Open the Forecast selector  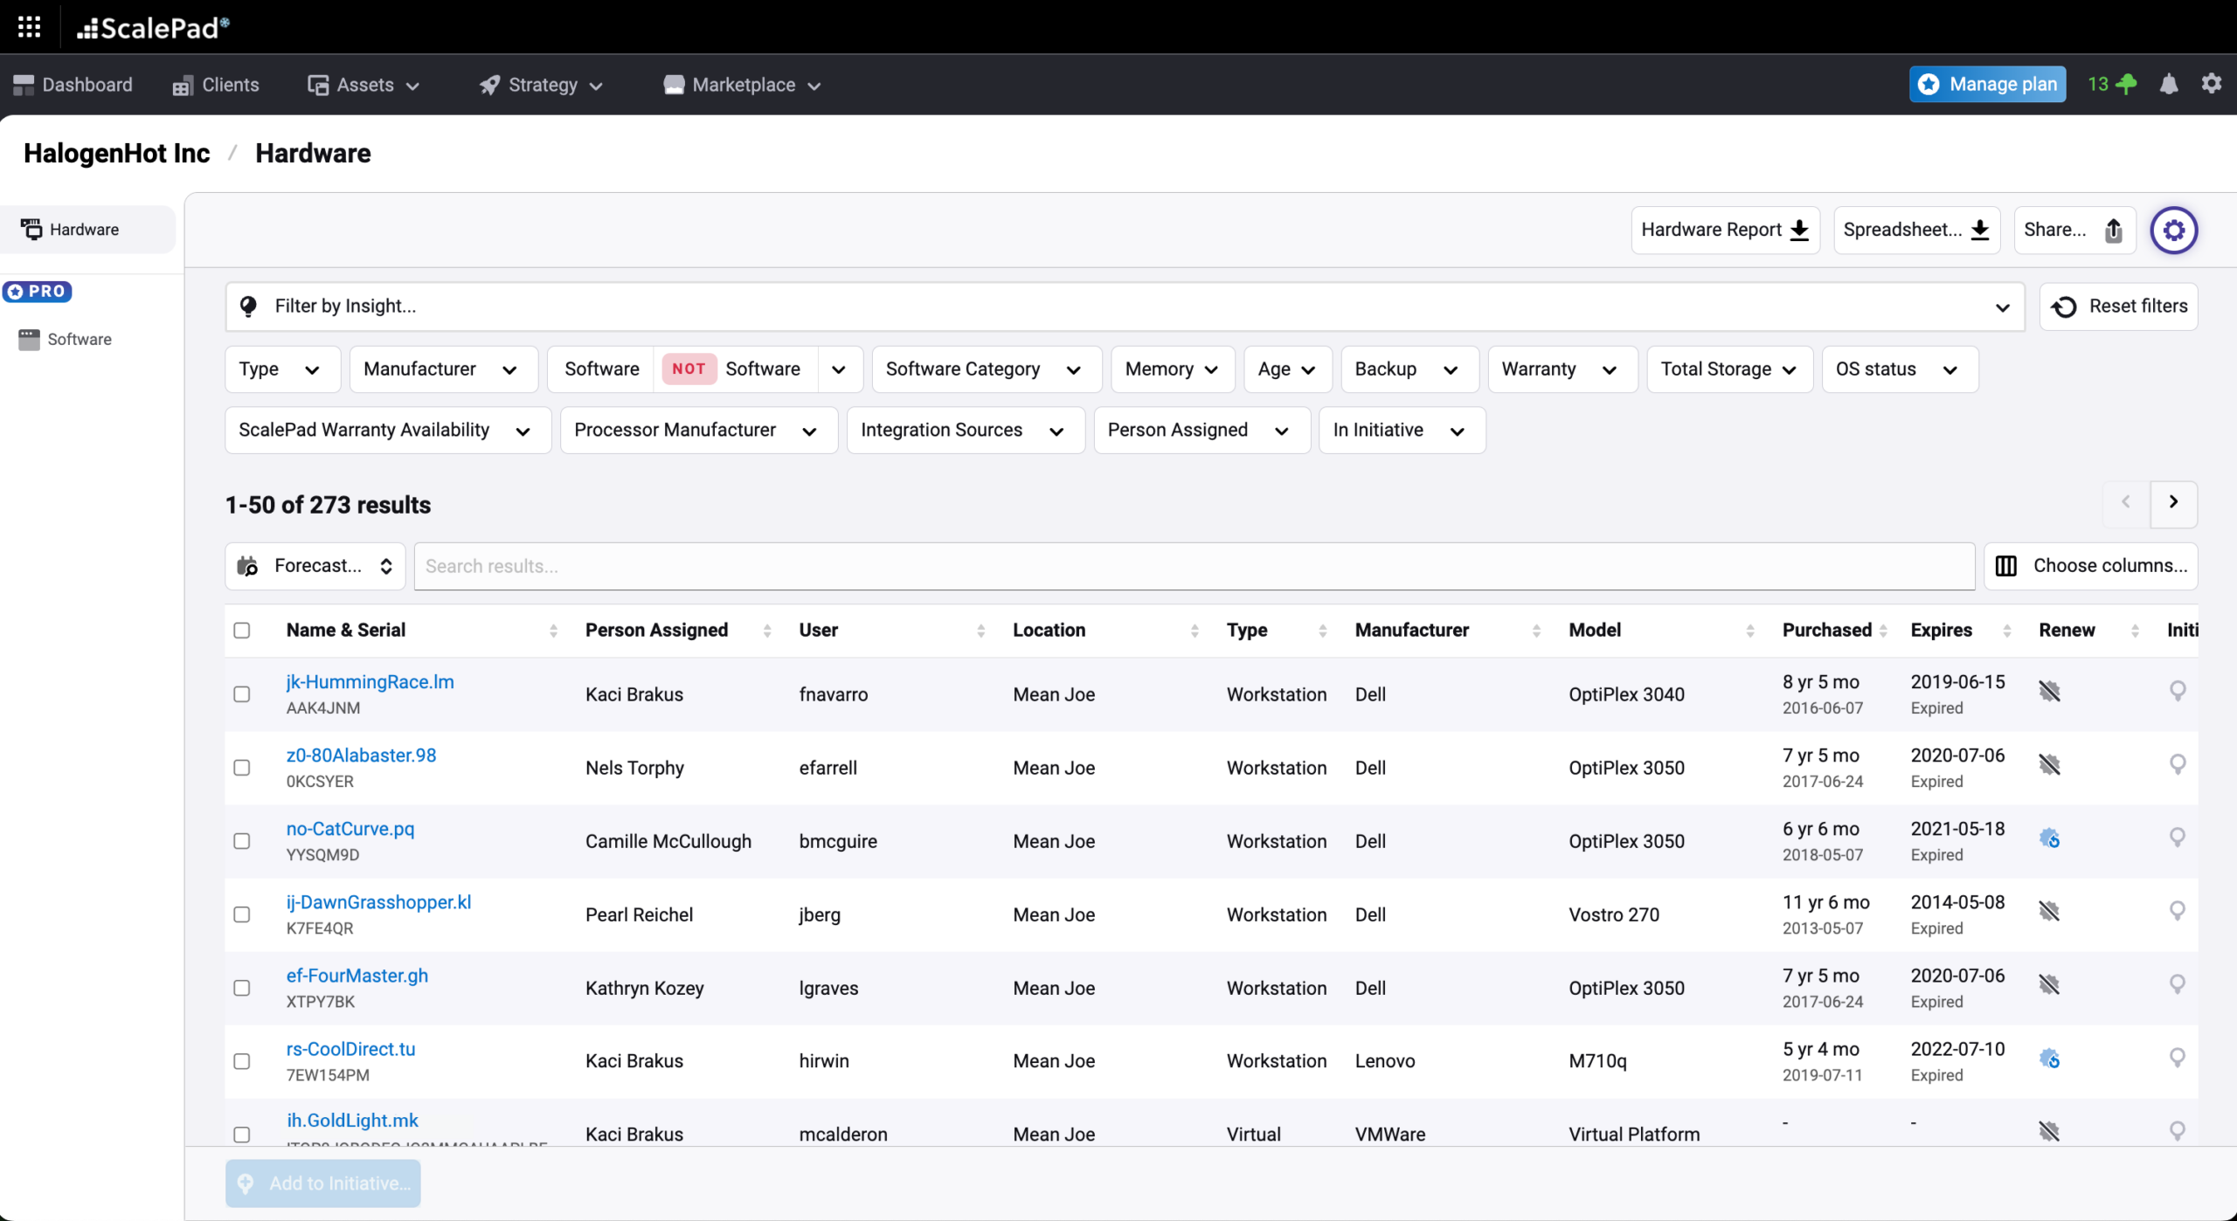pos(315,566)
